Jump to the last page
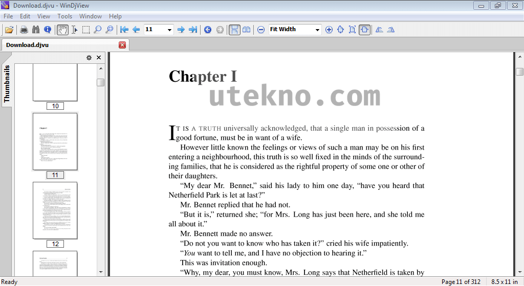Viewport: 524px width, 286px height. pos(193,30)
